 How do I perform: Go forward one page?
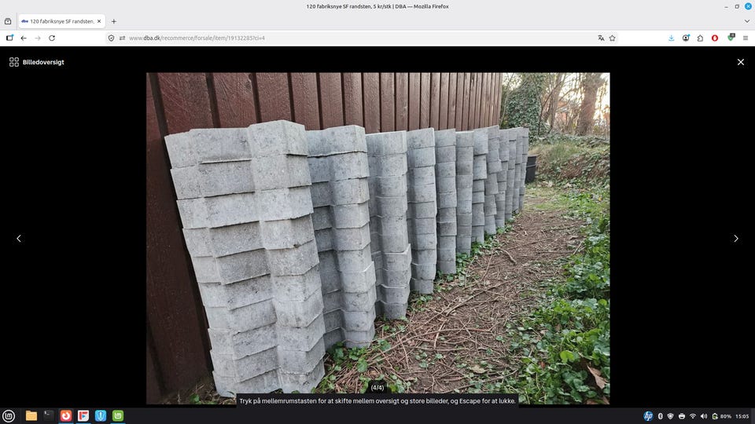38,38
